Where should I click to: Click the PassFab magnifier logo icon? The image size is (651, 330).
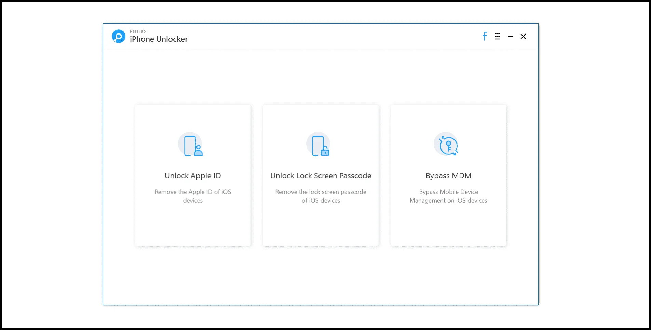pos(119,36)
